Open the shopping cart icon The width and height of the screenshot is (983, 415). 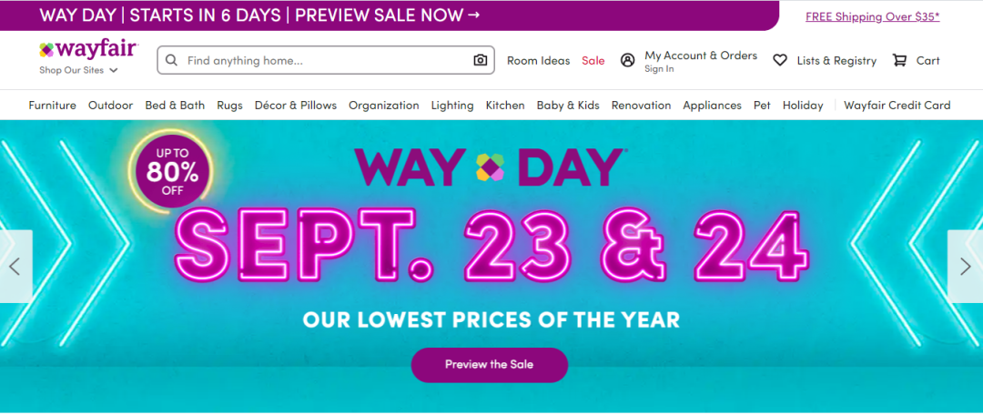click(x=899, y=60)
